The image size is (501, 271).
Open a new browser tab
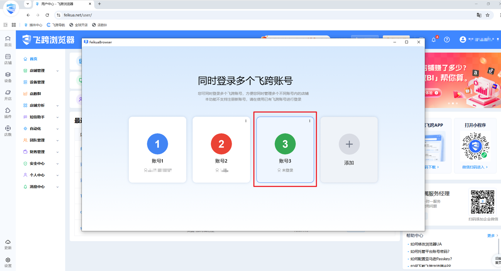click(x=99, y=4)
